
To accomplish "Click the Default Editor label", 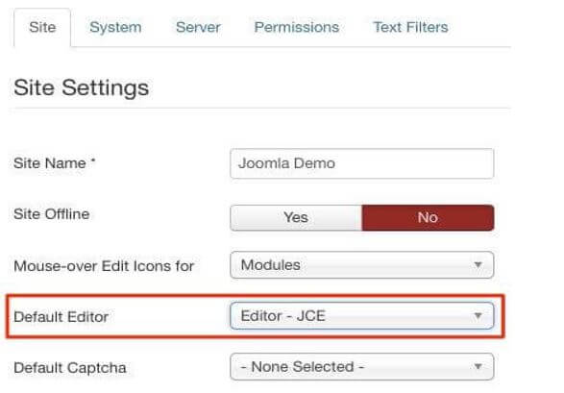I will [x=61, y=317].
